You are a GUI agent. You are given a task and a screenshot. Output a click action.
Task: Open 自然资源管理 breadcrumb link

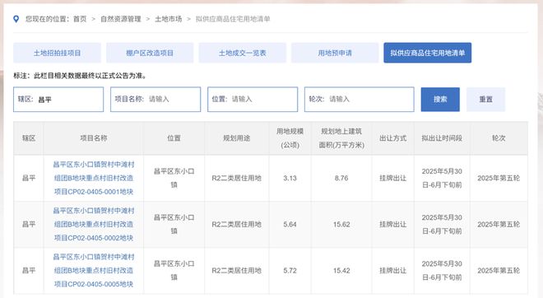click(x=120, y=19)
